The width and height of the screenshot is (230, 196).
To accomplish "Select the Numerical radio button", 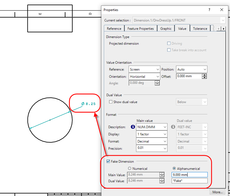I will (x=130, y=168).
